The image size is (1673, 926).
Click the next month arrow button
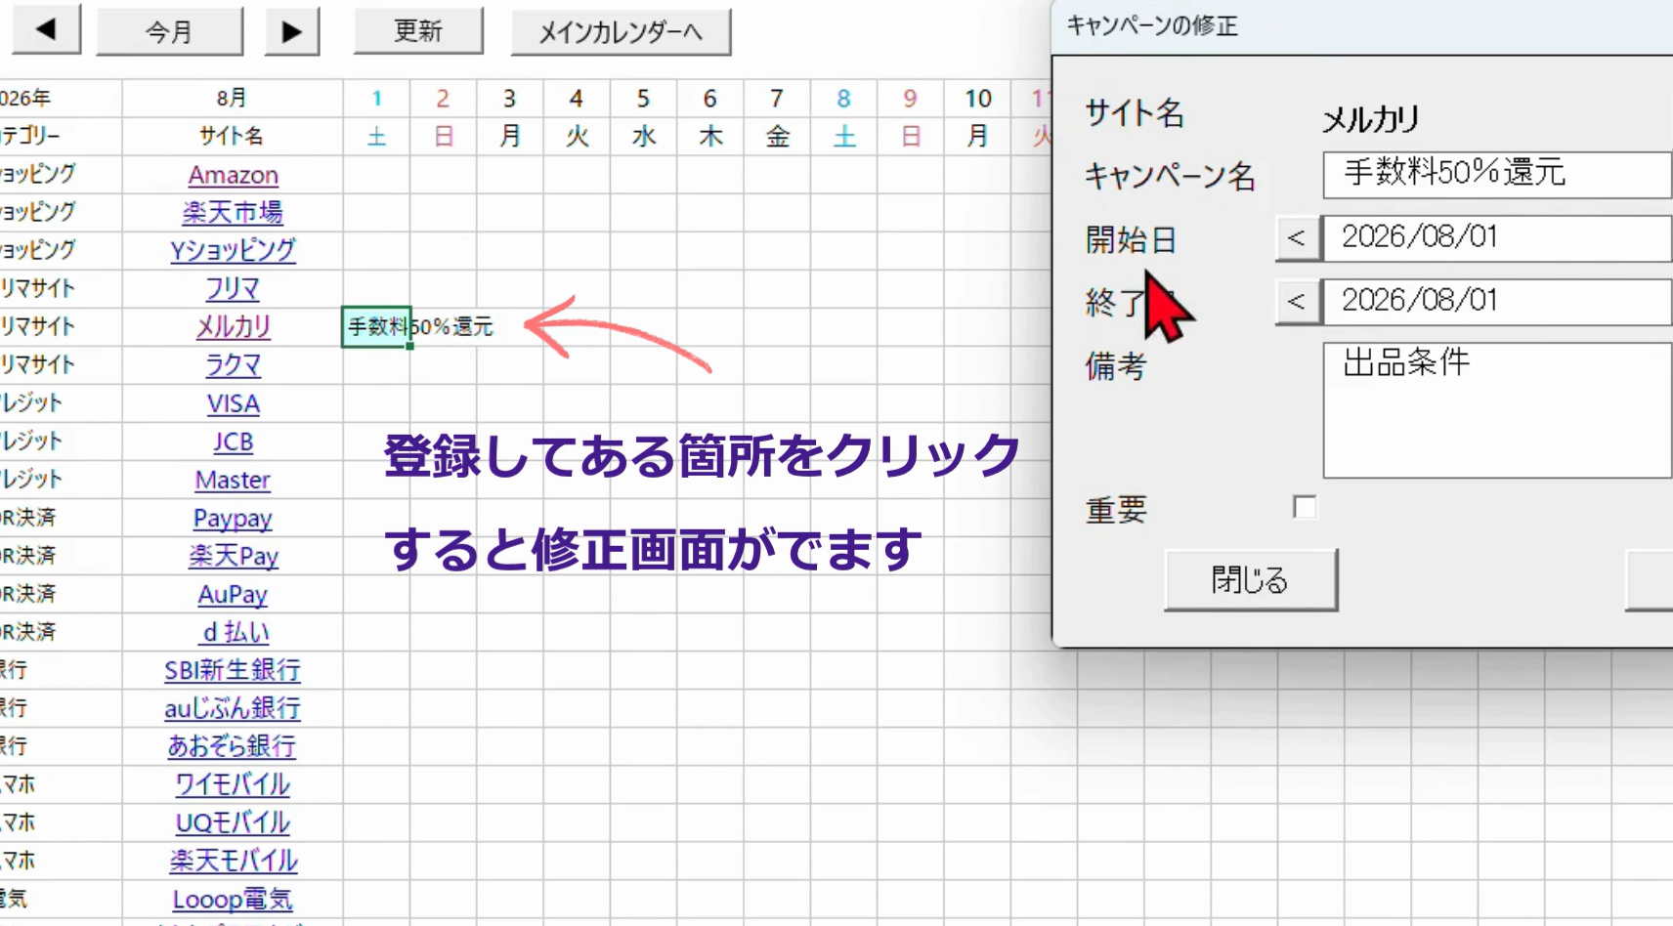[x=291, y=31]
